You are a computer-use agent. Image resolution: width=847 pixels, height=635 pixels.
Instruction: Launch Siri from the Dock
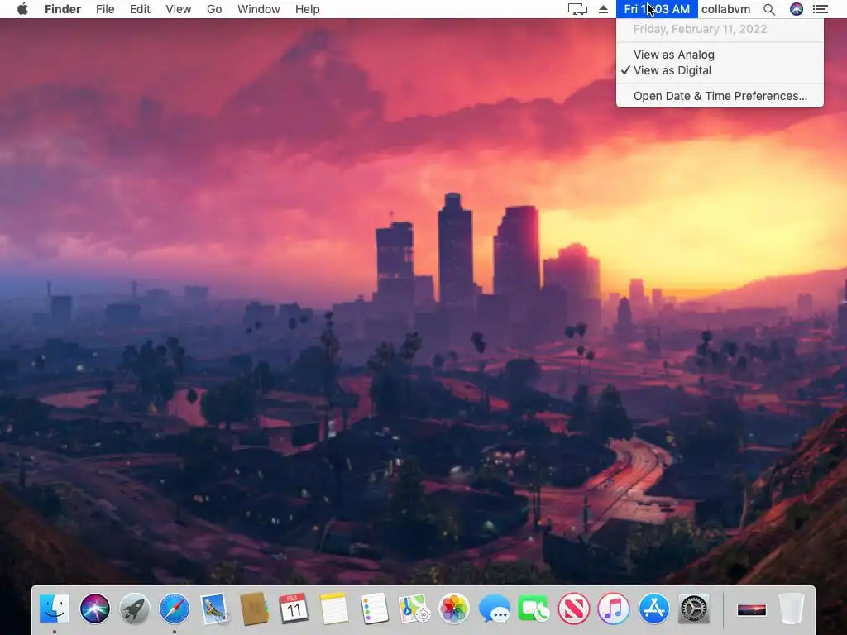[94, 609]
